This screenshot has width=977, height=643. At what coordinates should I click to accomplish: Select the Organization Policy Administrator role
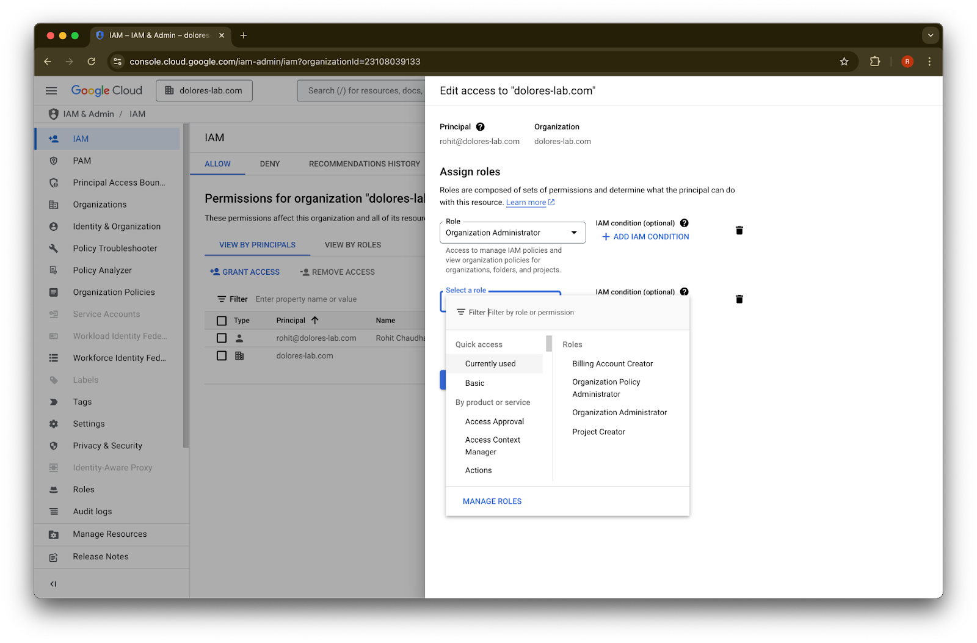coord(606,388)
